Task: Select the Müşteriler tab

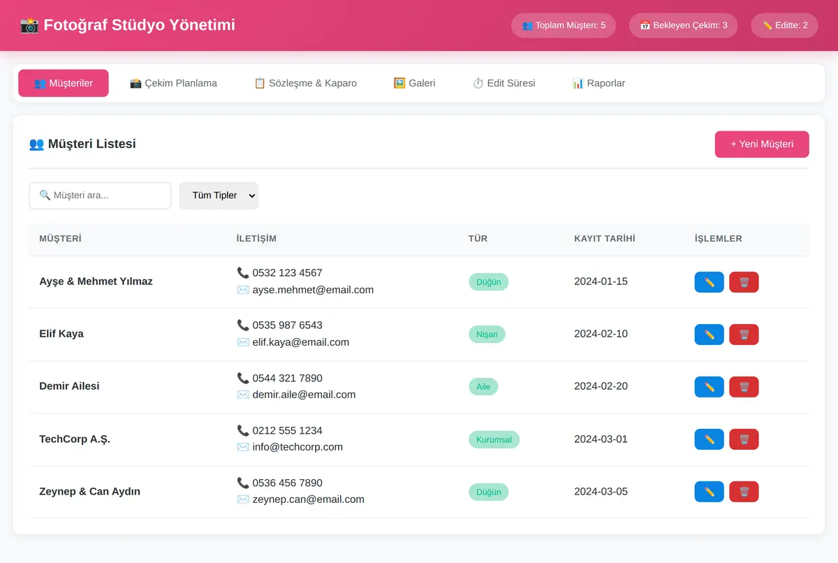Action: 64,83
